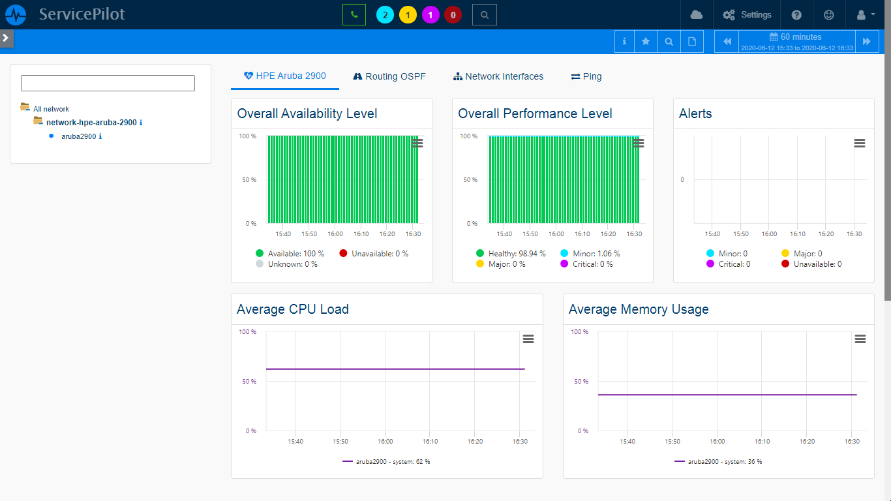
Task: Open Settings in the top bar
Action: point(747,14)
